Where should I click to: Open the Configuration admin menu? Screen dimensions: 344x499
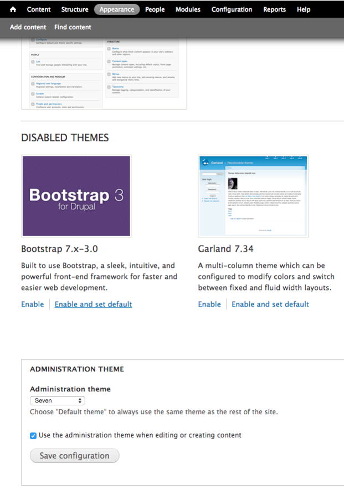pos(232,9)
